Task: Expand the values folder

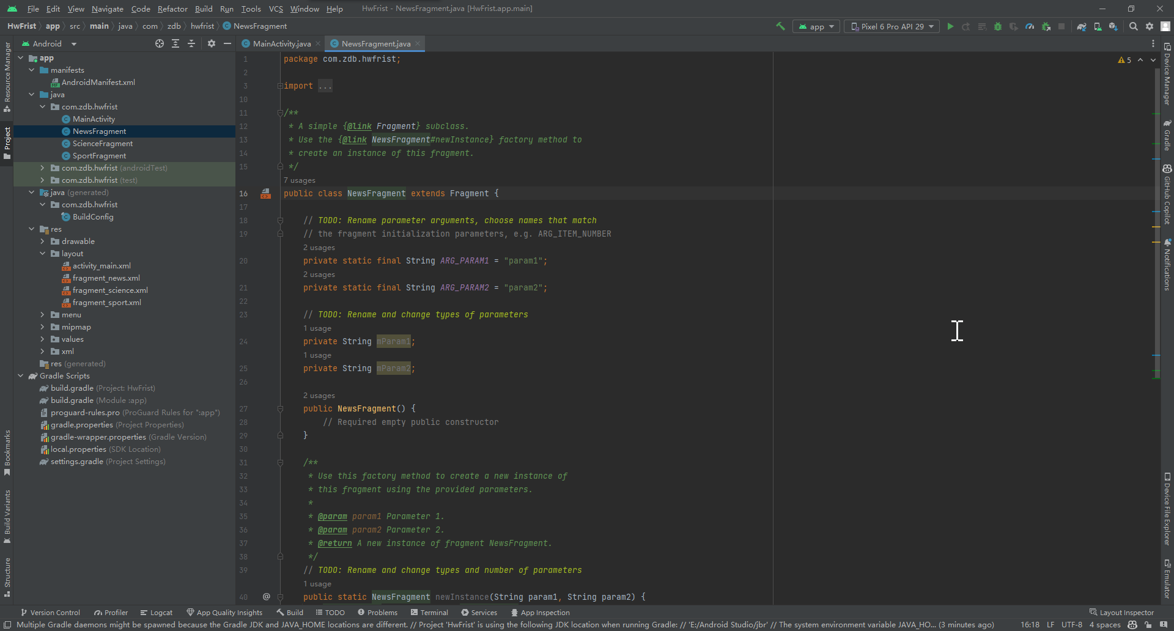Action: click(43, 339)
